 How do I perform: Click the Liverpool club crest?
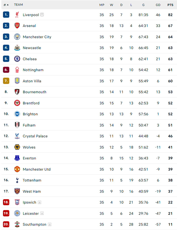pos(17,15)
